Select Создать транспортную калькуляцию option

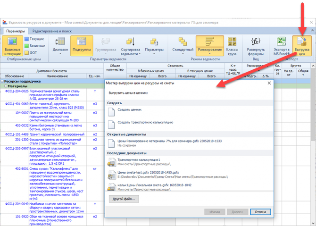point(112,125)
